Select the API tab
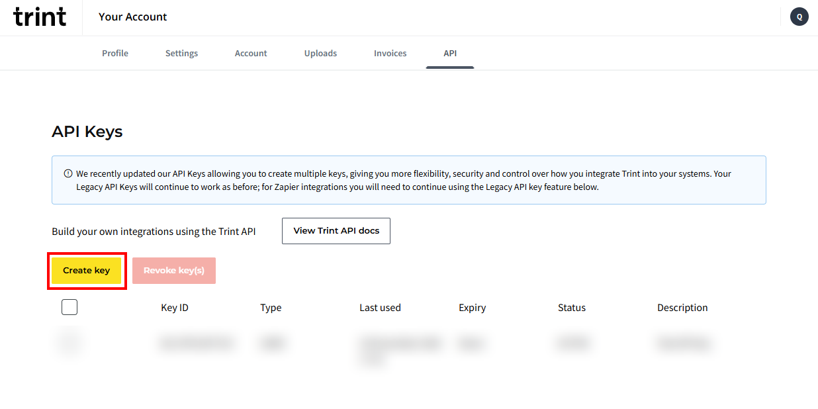Viewport: 818px width, 409px height. click(x=450, y=53)
